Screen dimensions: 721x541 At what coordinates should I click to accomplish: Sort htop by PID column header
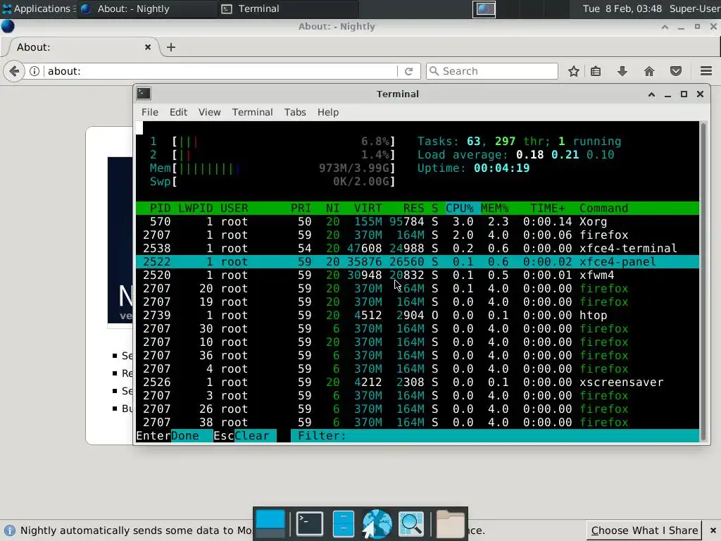tap(160, 208)
